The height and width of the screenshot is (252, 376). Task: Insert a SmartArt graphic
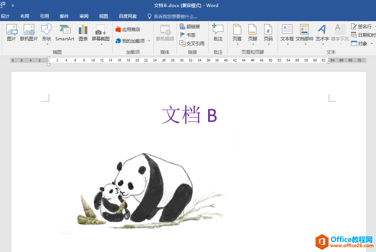(x=65, y=33)
